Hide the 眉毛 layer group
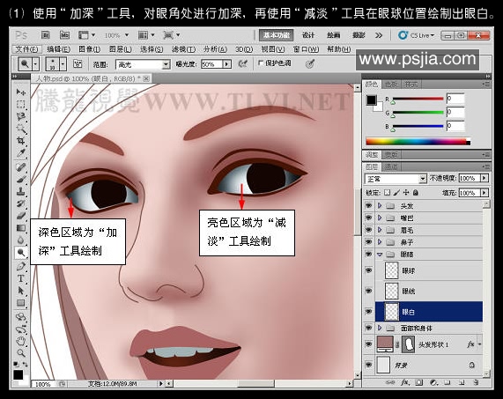Screen dimensions: 503x399 tap(368, 230)
